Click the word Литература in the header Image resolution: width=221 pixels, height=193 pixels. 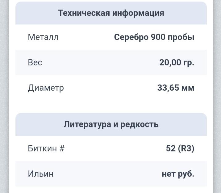coord(87,125)
